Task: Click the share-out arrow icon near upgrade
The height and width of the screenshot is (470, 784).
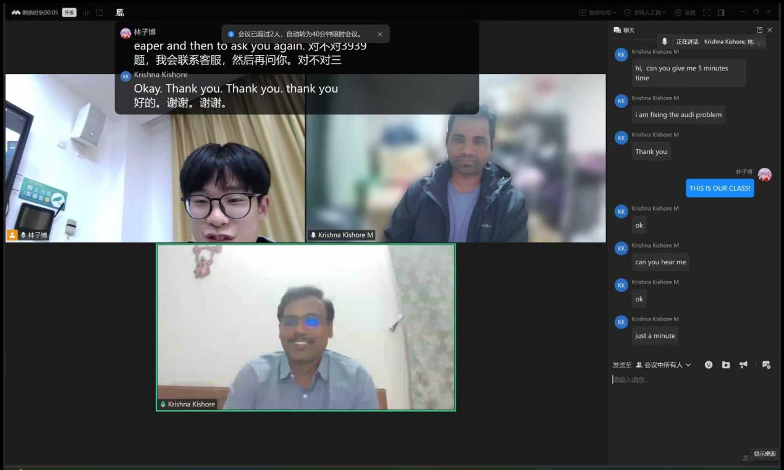Action: [x=99, y=12]
